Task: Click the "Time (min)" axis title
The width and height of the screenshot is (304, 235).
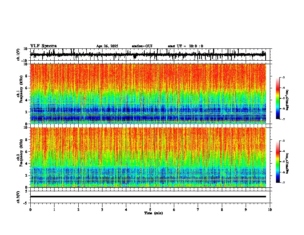Action: [x=154, y=213]
